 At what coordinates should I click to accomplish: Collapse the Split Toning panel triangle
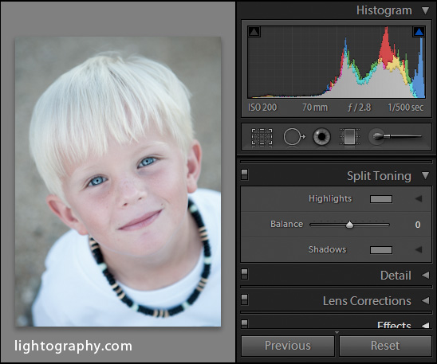[x=425, y=175]
